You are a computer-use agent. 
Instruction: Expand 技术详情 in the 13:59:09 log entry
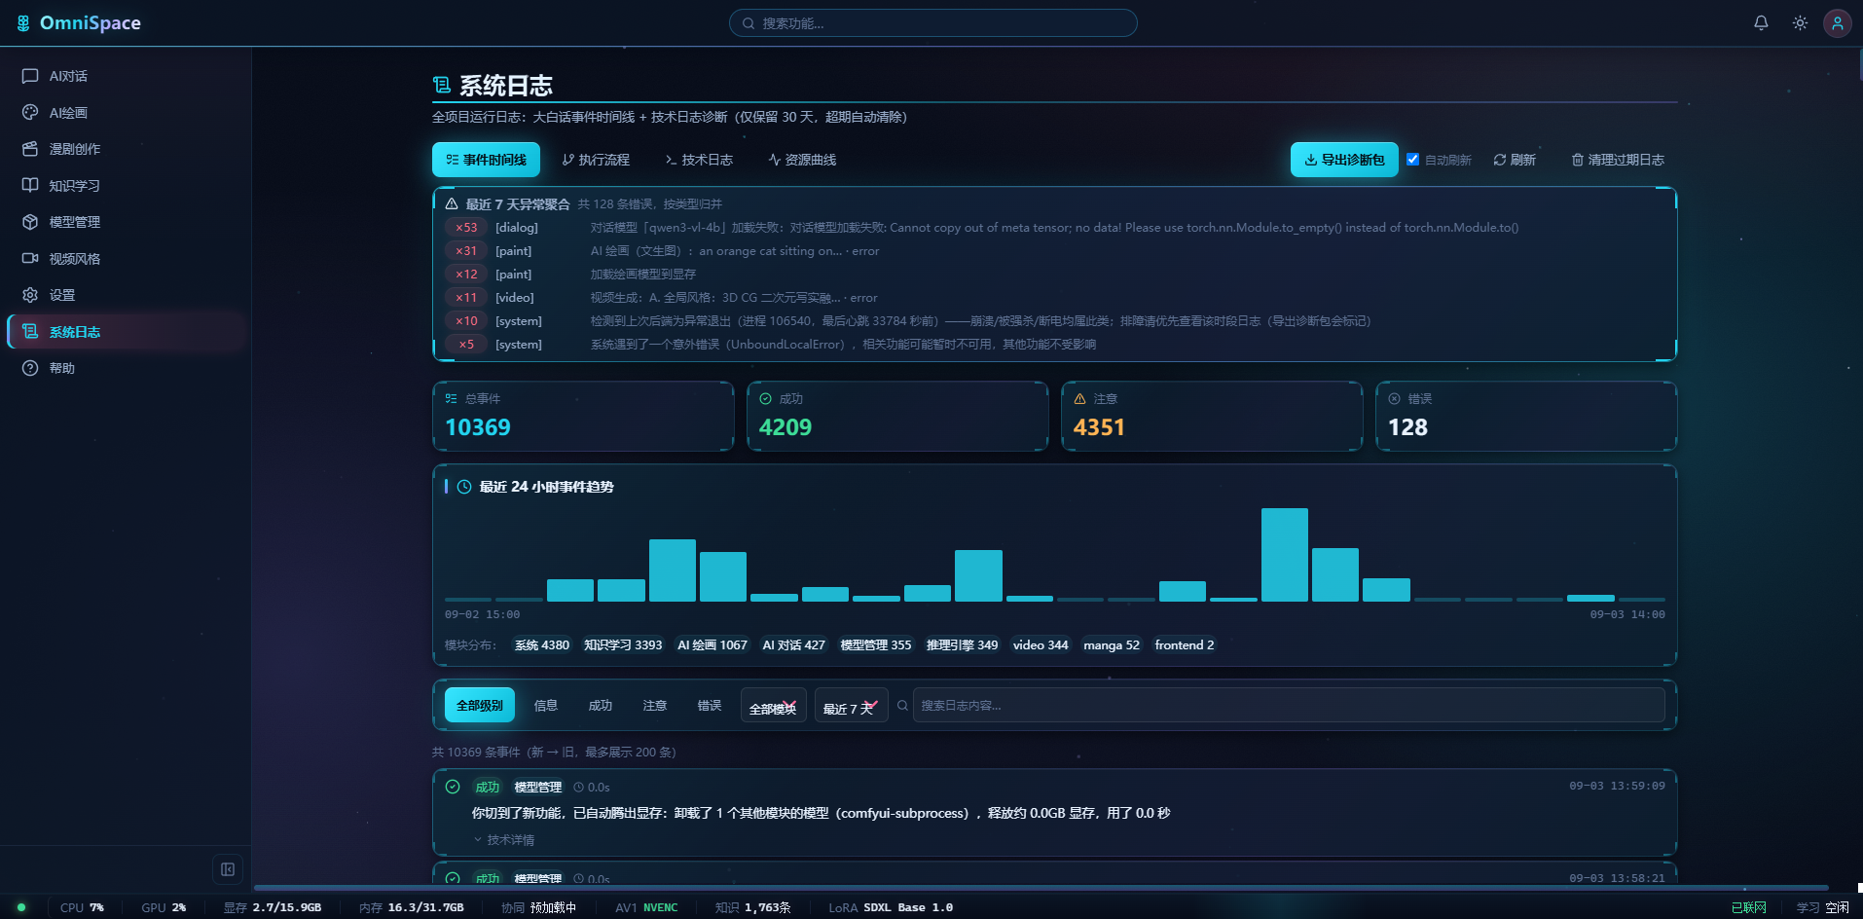coord(504,839)
